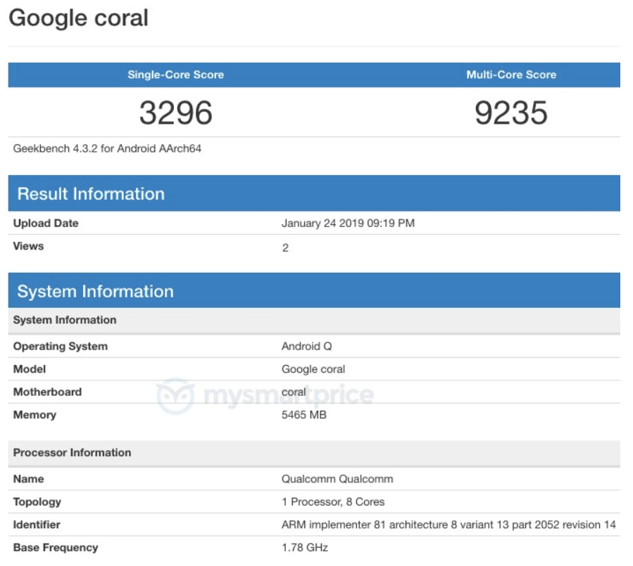Click the Views count value 2
The image size is (633, 566).
click(285, 247)
